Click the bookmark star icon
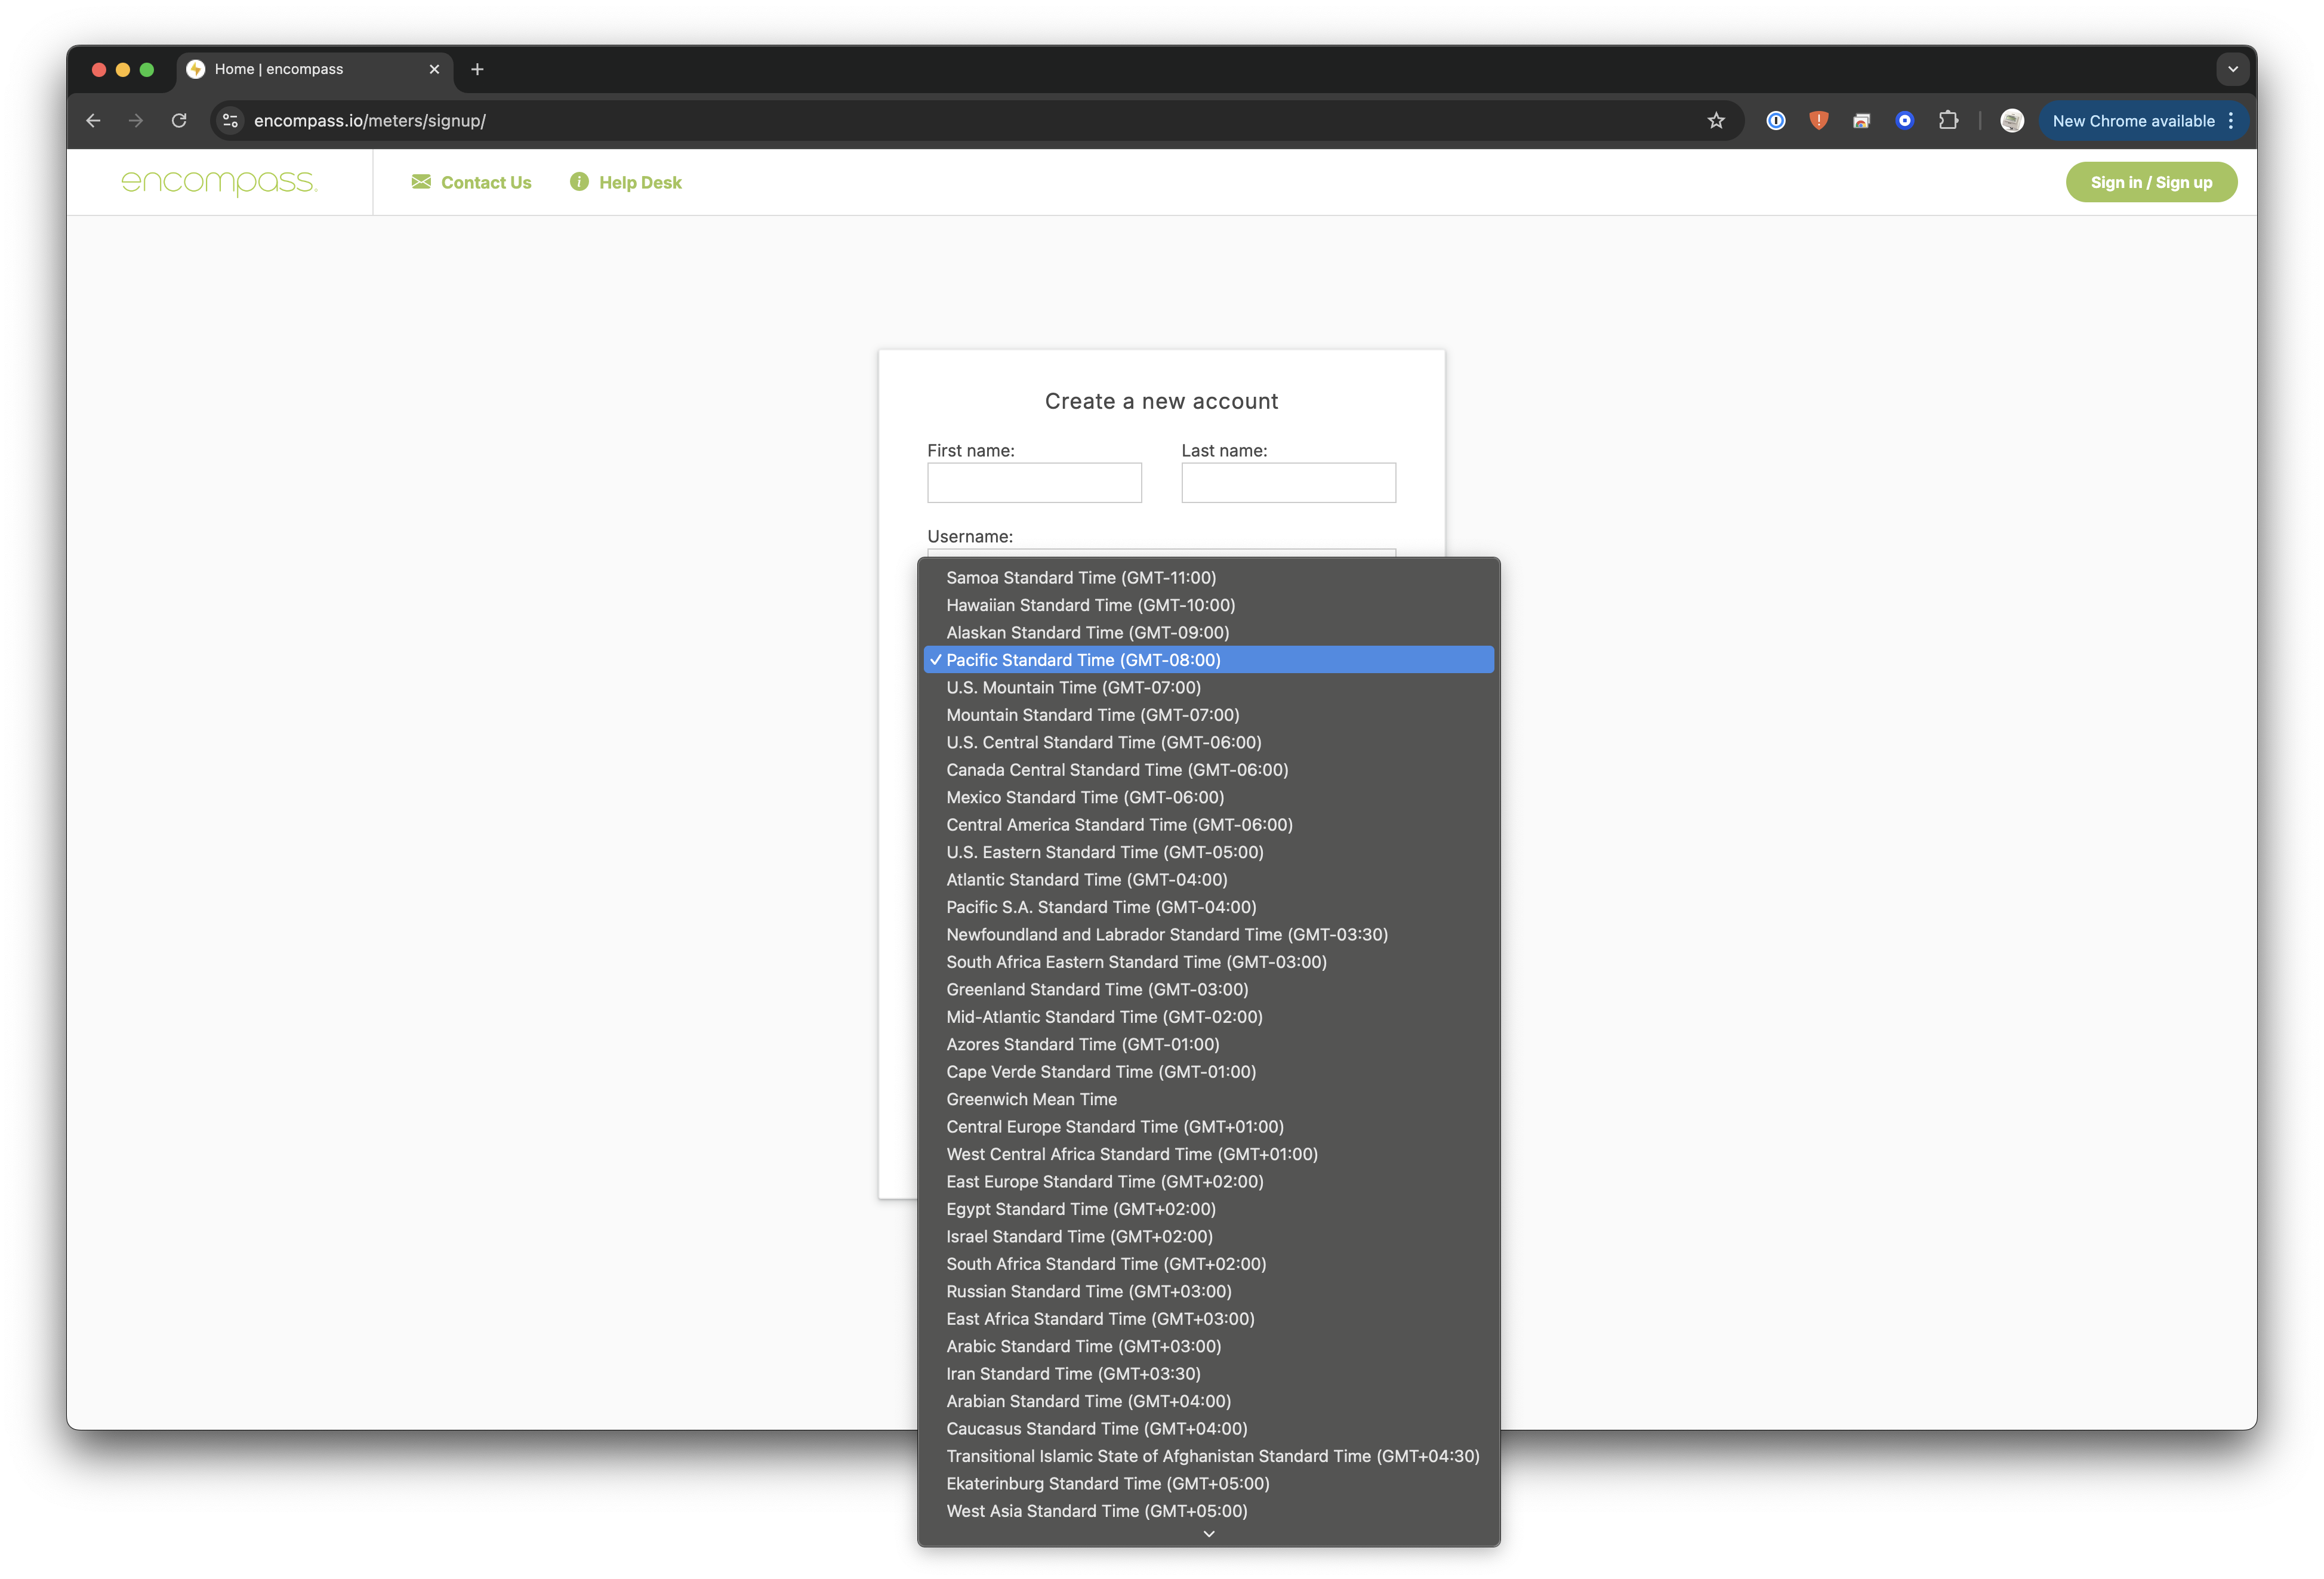 click(x=1716, y=121)
